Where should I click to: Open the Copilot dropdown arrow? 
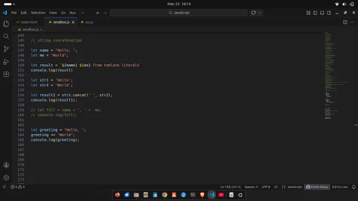point(260,13)
